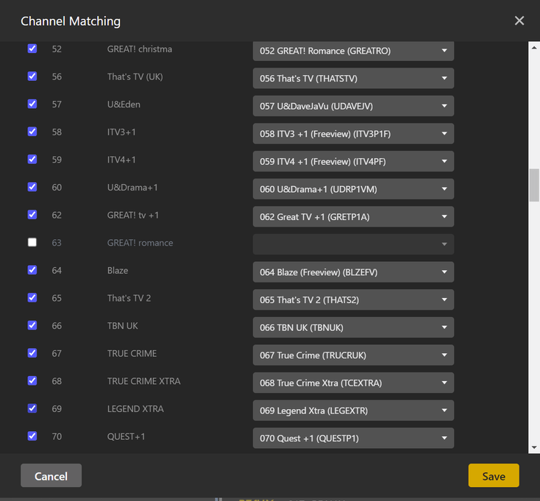The image size is (540, 501).
Task: Save the channel matching
Action: 494,475
